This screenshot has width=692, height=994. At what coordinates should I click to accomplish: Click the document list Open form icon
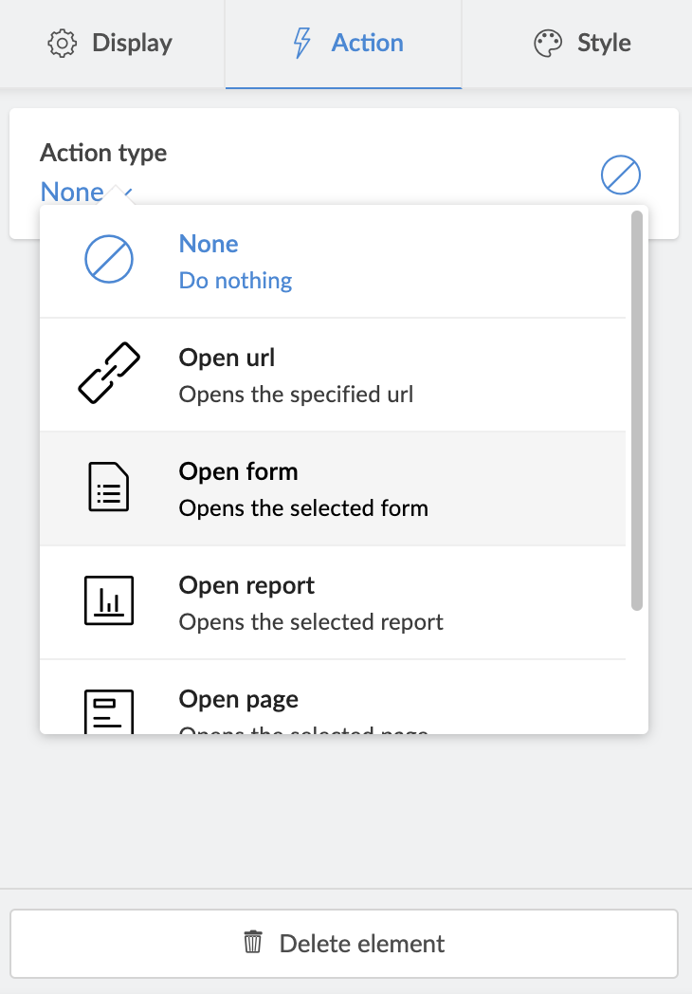(x=108, y=488)
